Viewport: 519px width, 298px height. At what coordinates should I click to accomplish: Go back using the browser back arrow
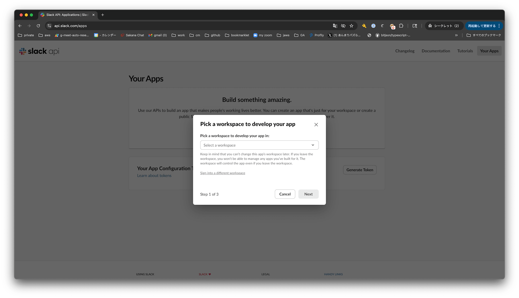click(20, 26)
